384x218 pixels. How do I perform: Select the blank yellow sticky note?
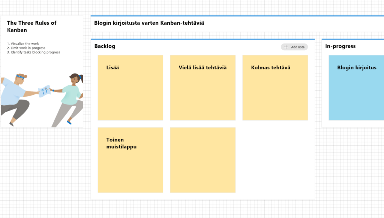(202, 160)
